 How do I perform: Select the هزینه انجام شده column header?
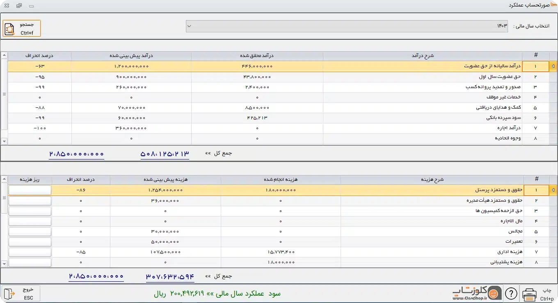click(x=281, y=180)
